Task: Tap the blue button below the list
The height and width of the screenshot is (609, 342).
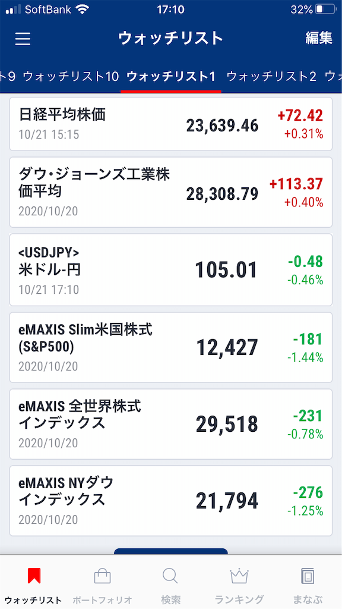Action: click(x=171, y=551)
